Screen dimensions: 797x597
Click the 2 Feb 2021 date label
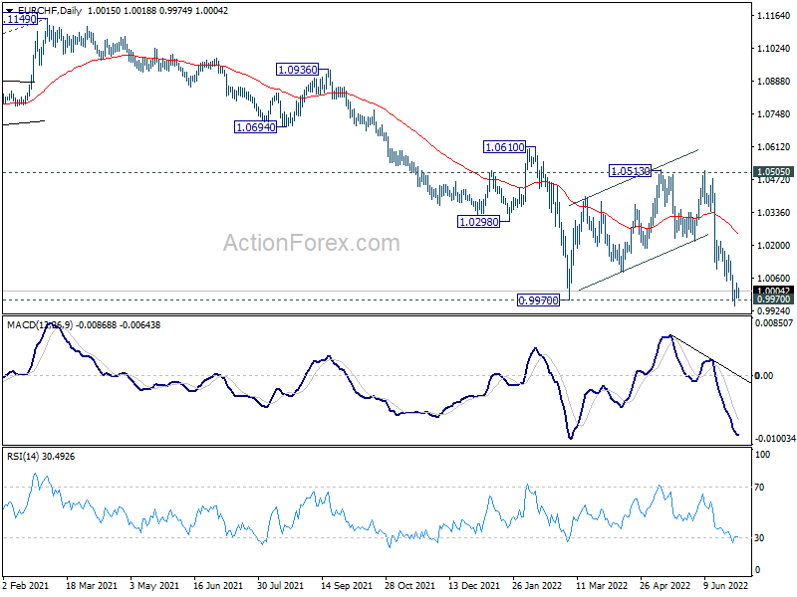pos(26,585)
